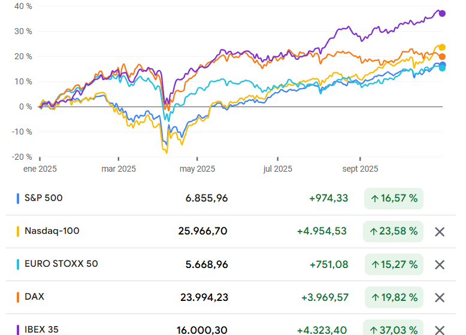466x335 pixels.
Task: Click the yellow Nasdaq-100 endpoint dot on the chart
Action: 442,47
